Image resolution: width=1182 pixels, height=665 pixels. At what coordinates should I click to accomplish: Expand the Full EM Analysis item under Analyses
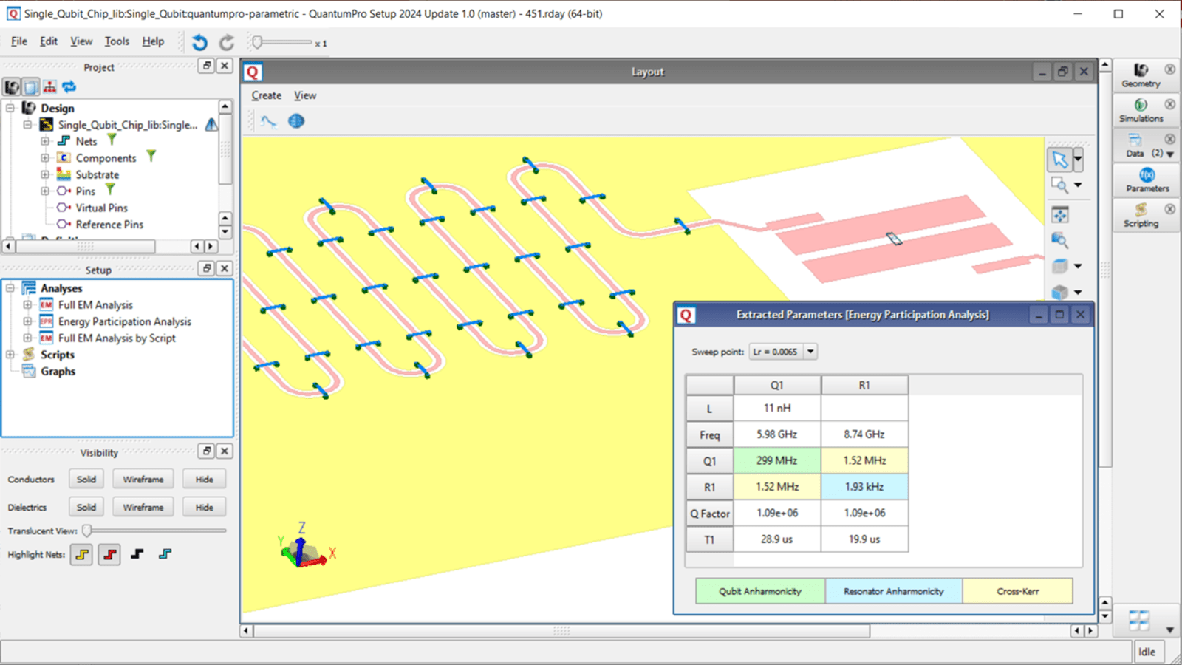click(x=26, y=304)
